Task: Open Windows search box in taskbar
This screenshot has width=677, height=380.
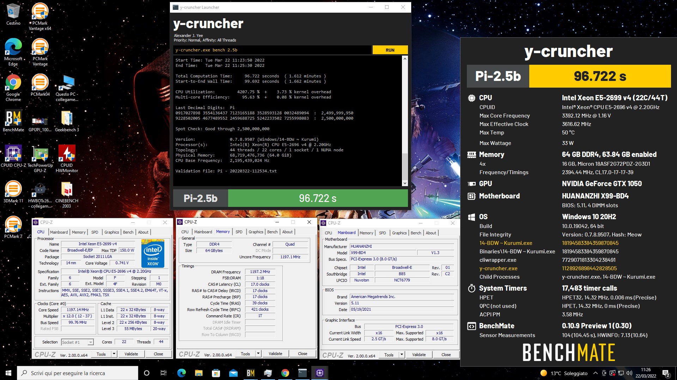Action: coord(78,373)
